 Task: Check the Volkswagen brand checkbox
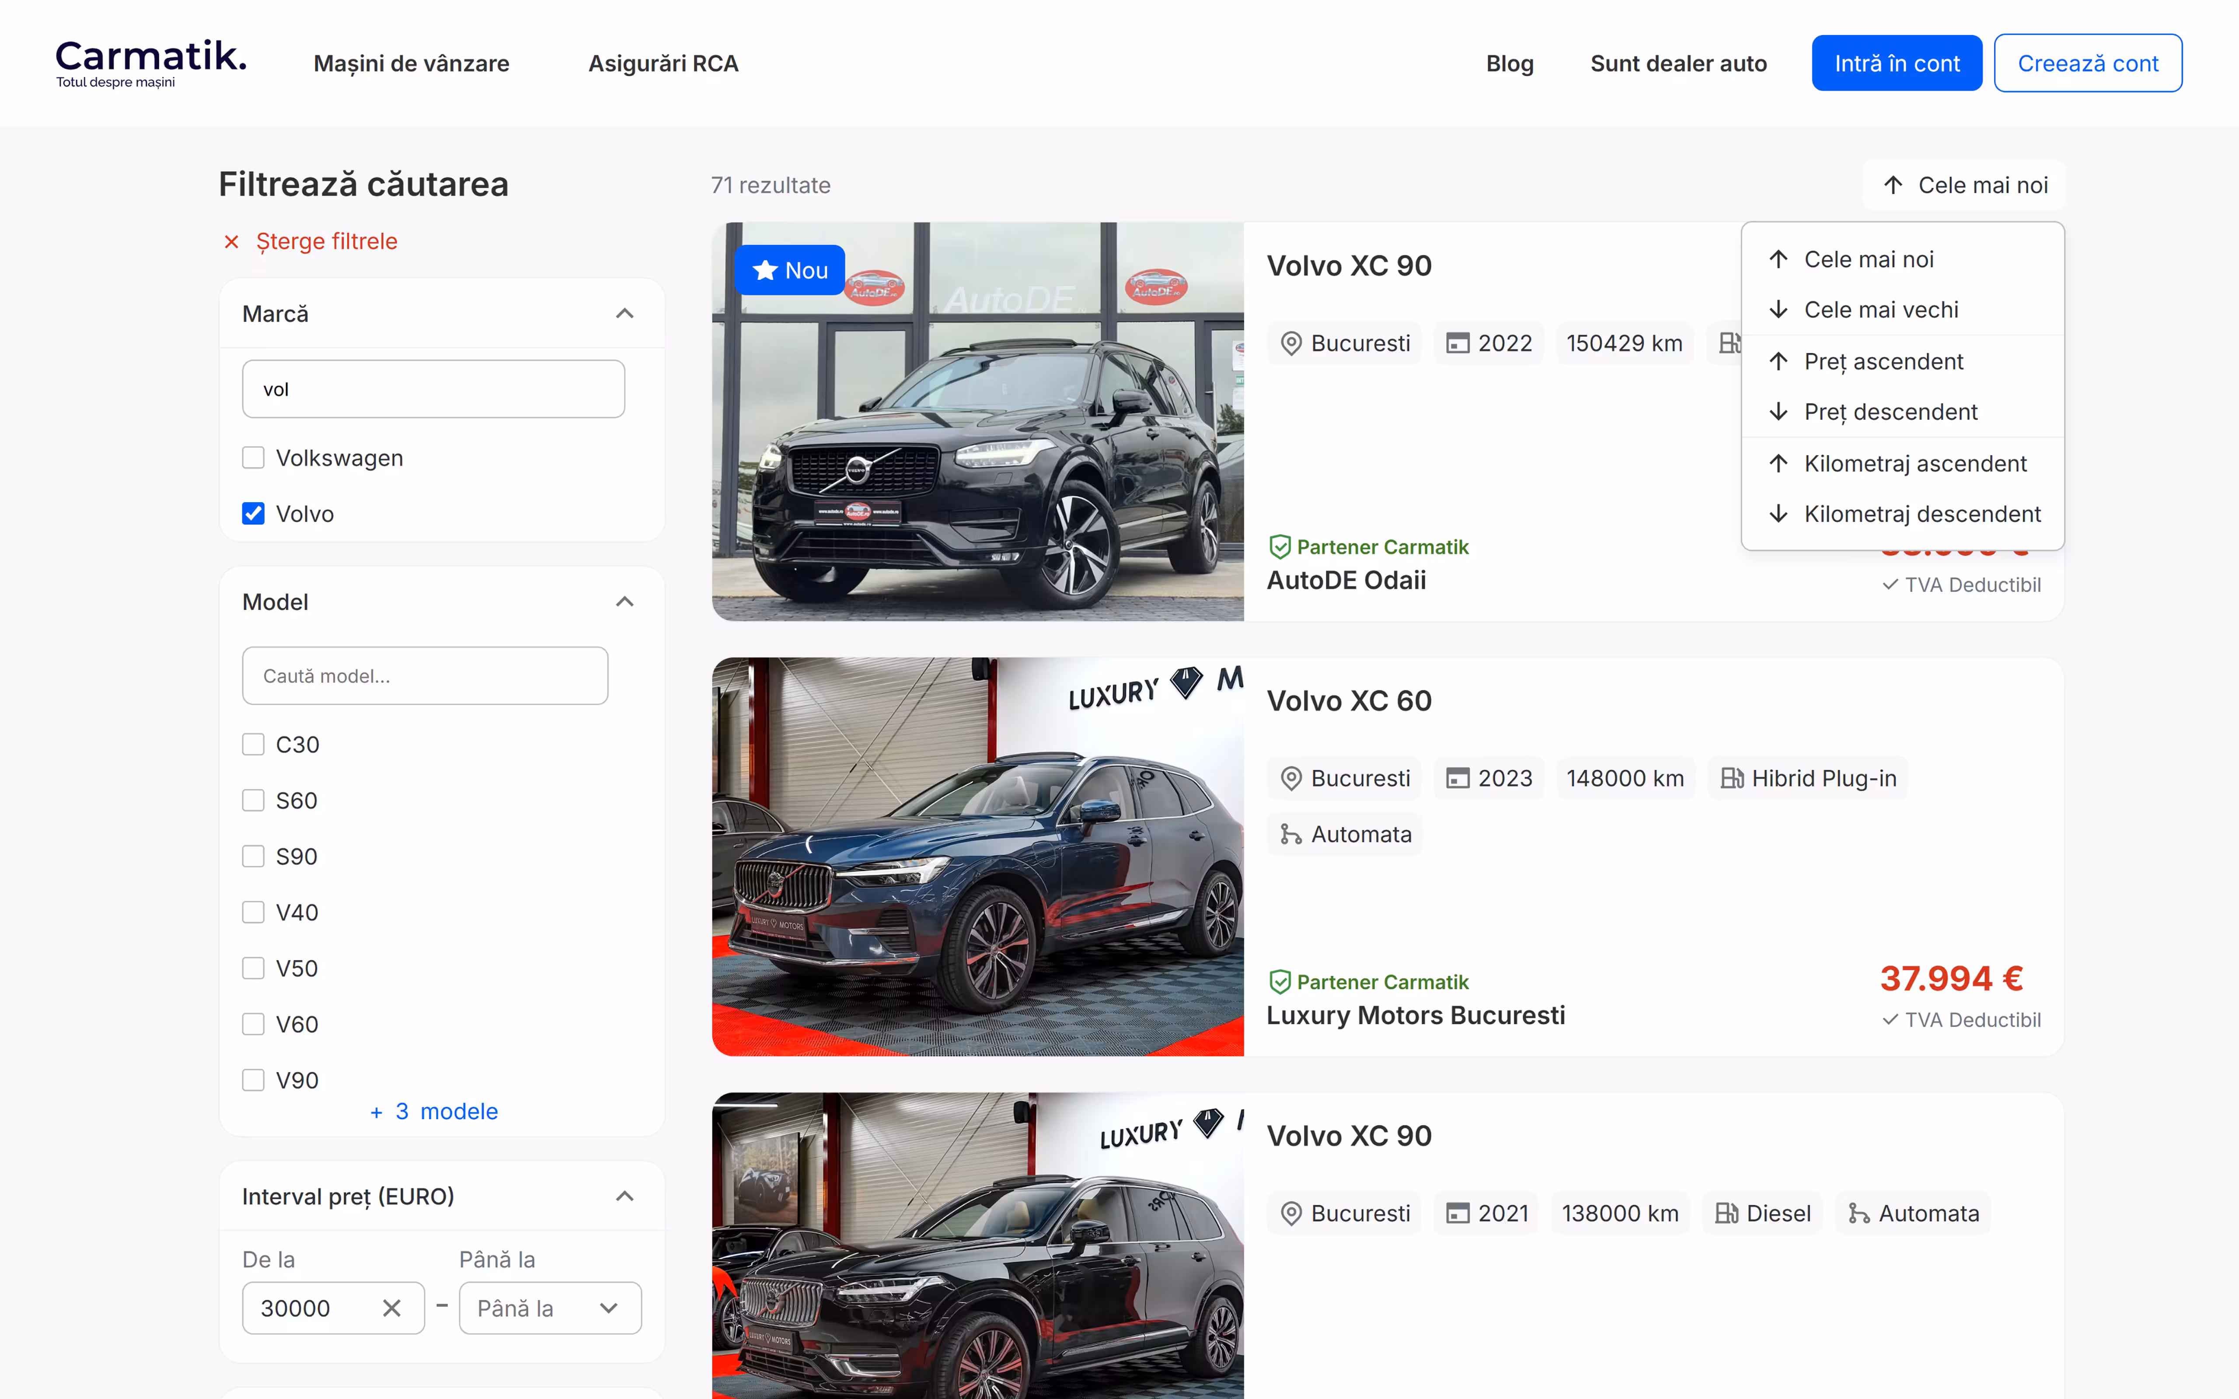pos(253,458)
